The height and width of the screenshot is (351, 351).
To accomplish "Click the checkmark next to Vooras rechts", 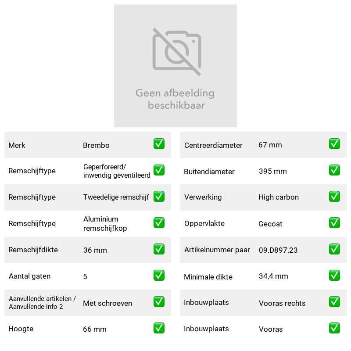I will click(x=334, y=302).
